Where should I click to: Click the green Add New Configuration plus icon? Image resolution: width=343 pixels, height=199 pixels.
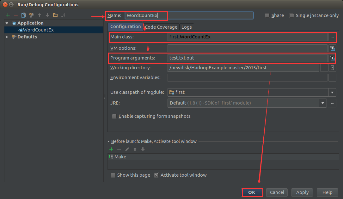pyautogui.click(x=8, y=15)
